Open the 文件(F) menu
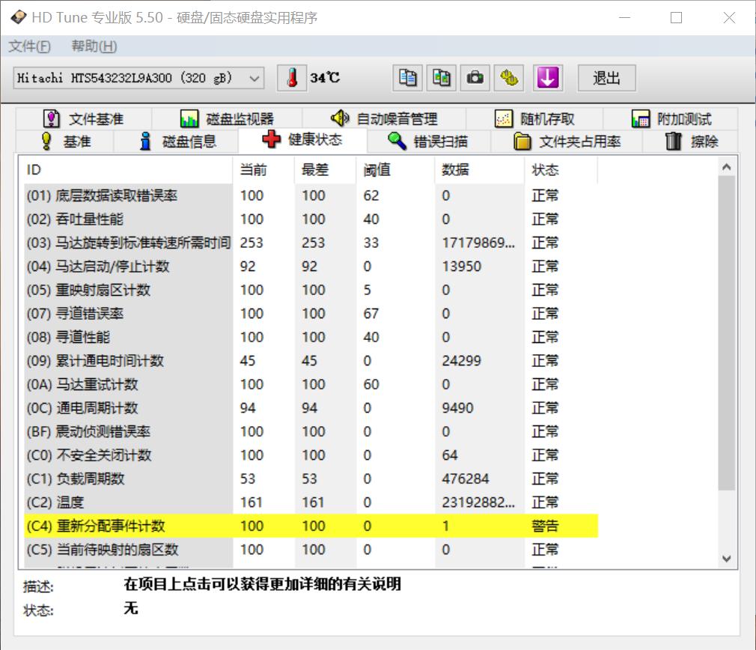The height and width of the screenshot is (650, 756). [x=29, y=46]
